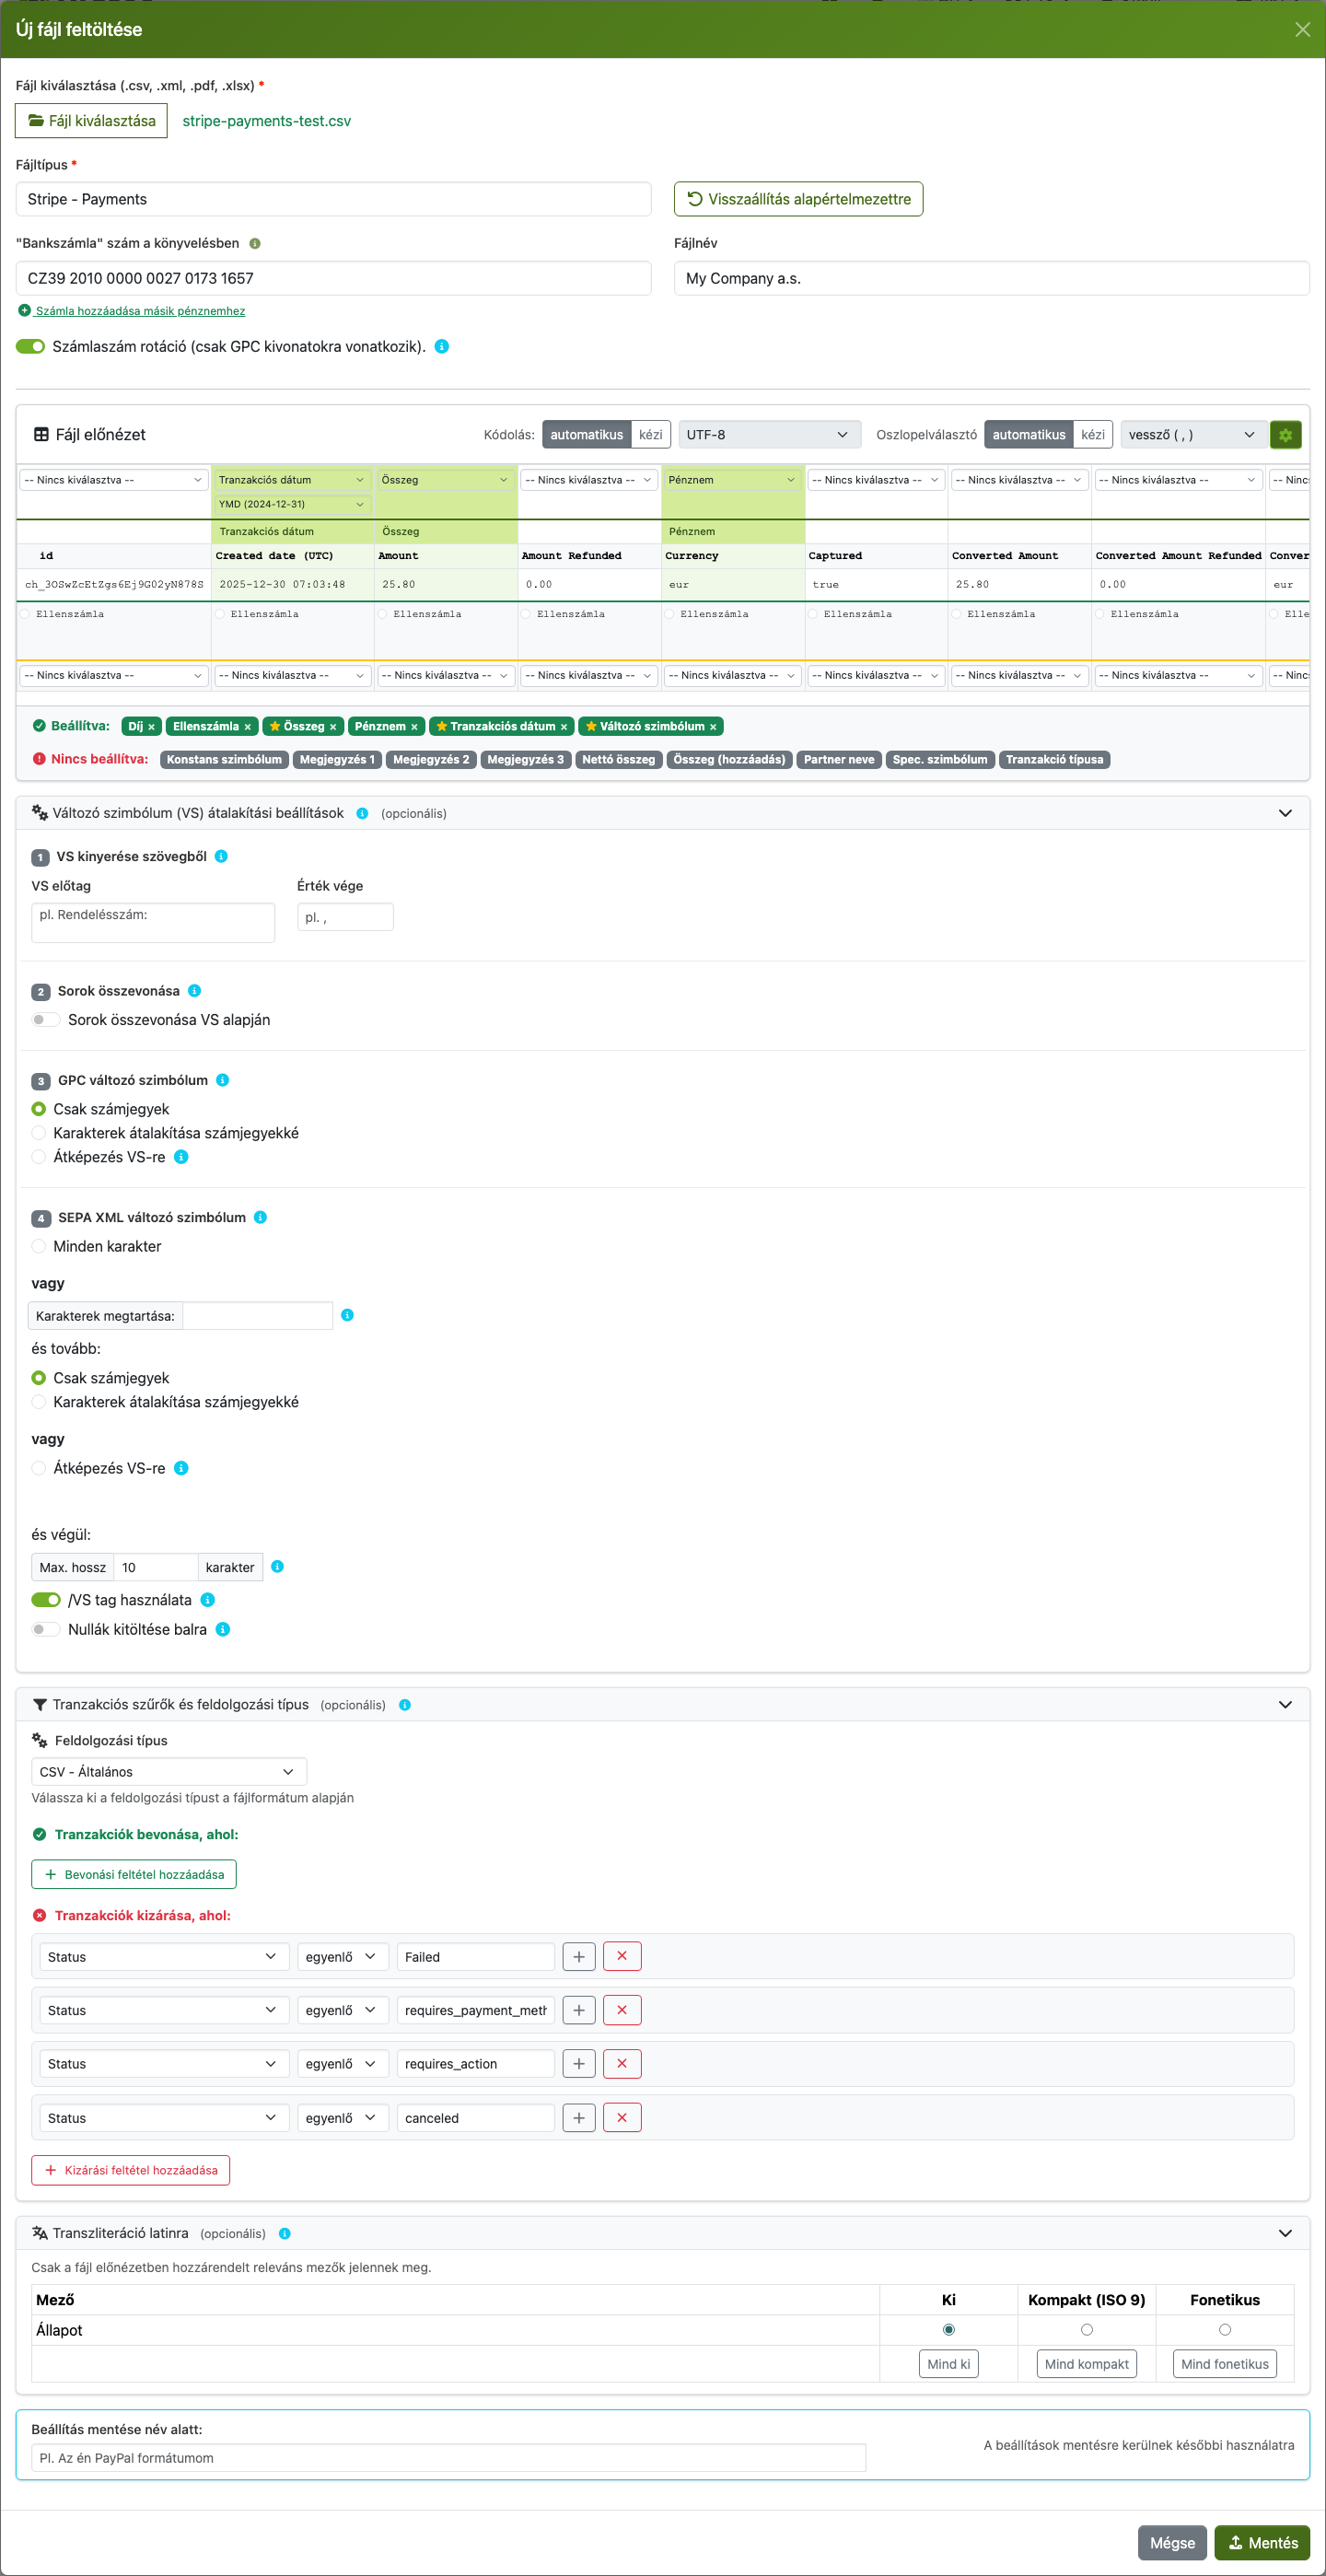Click info icon next to Nullák kitöltése balra

tap(223, 1629)
